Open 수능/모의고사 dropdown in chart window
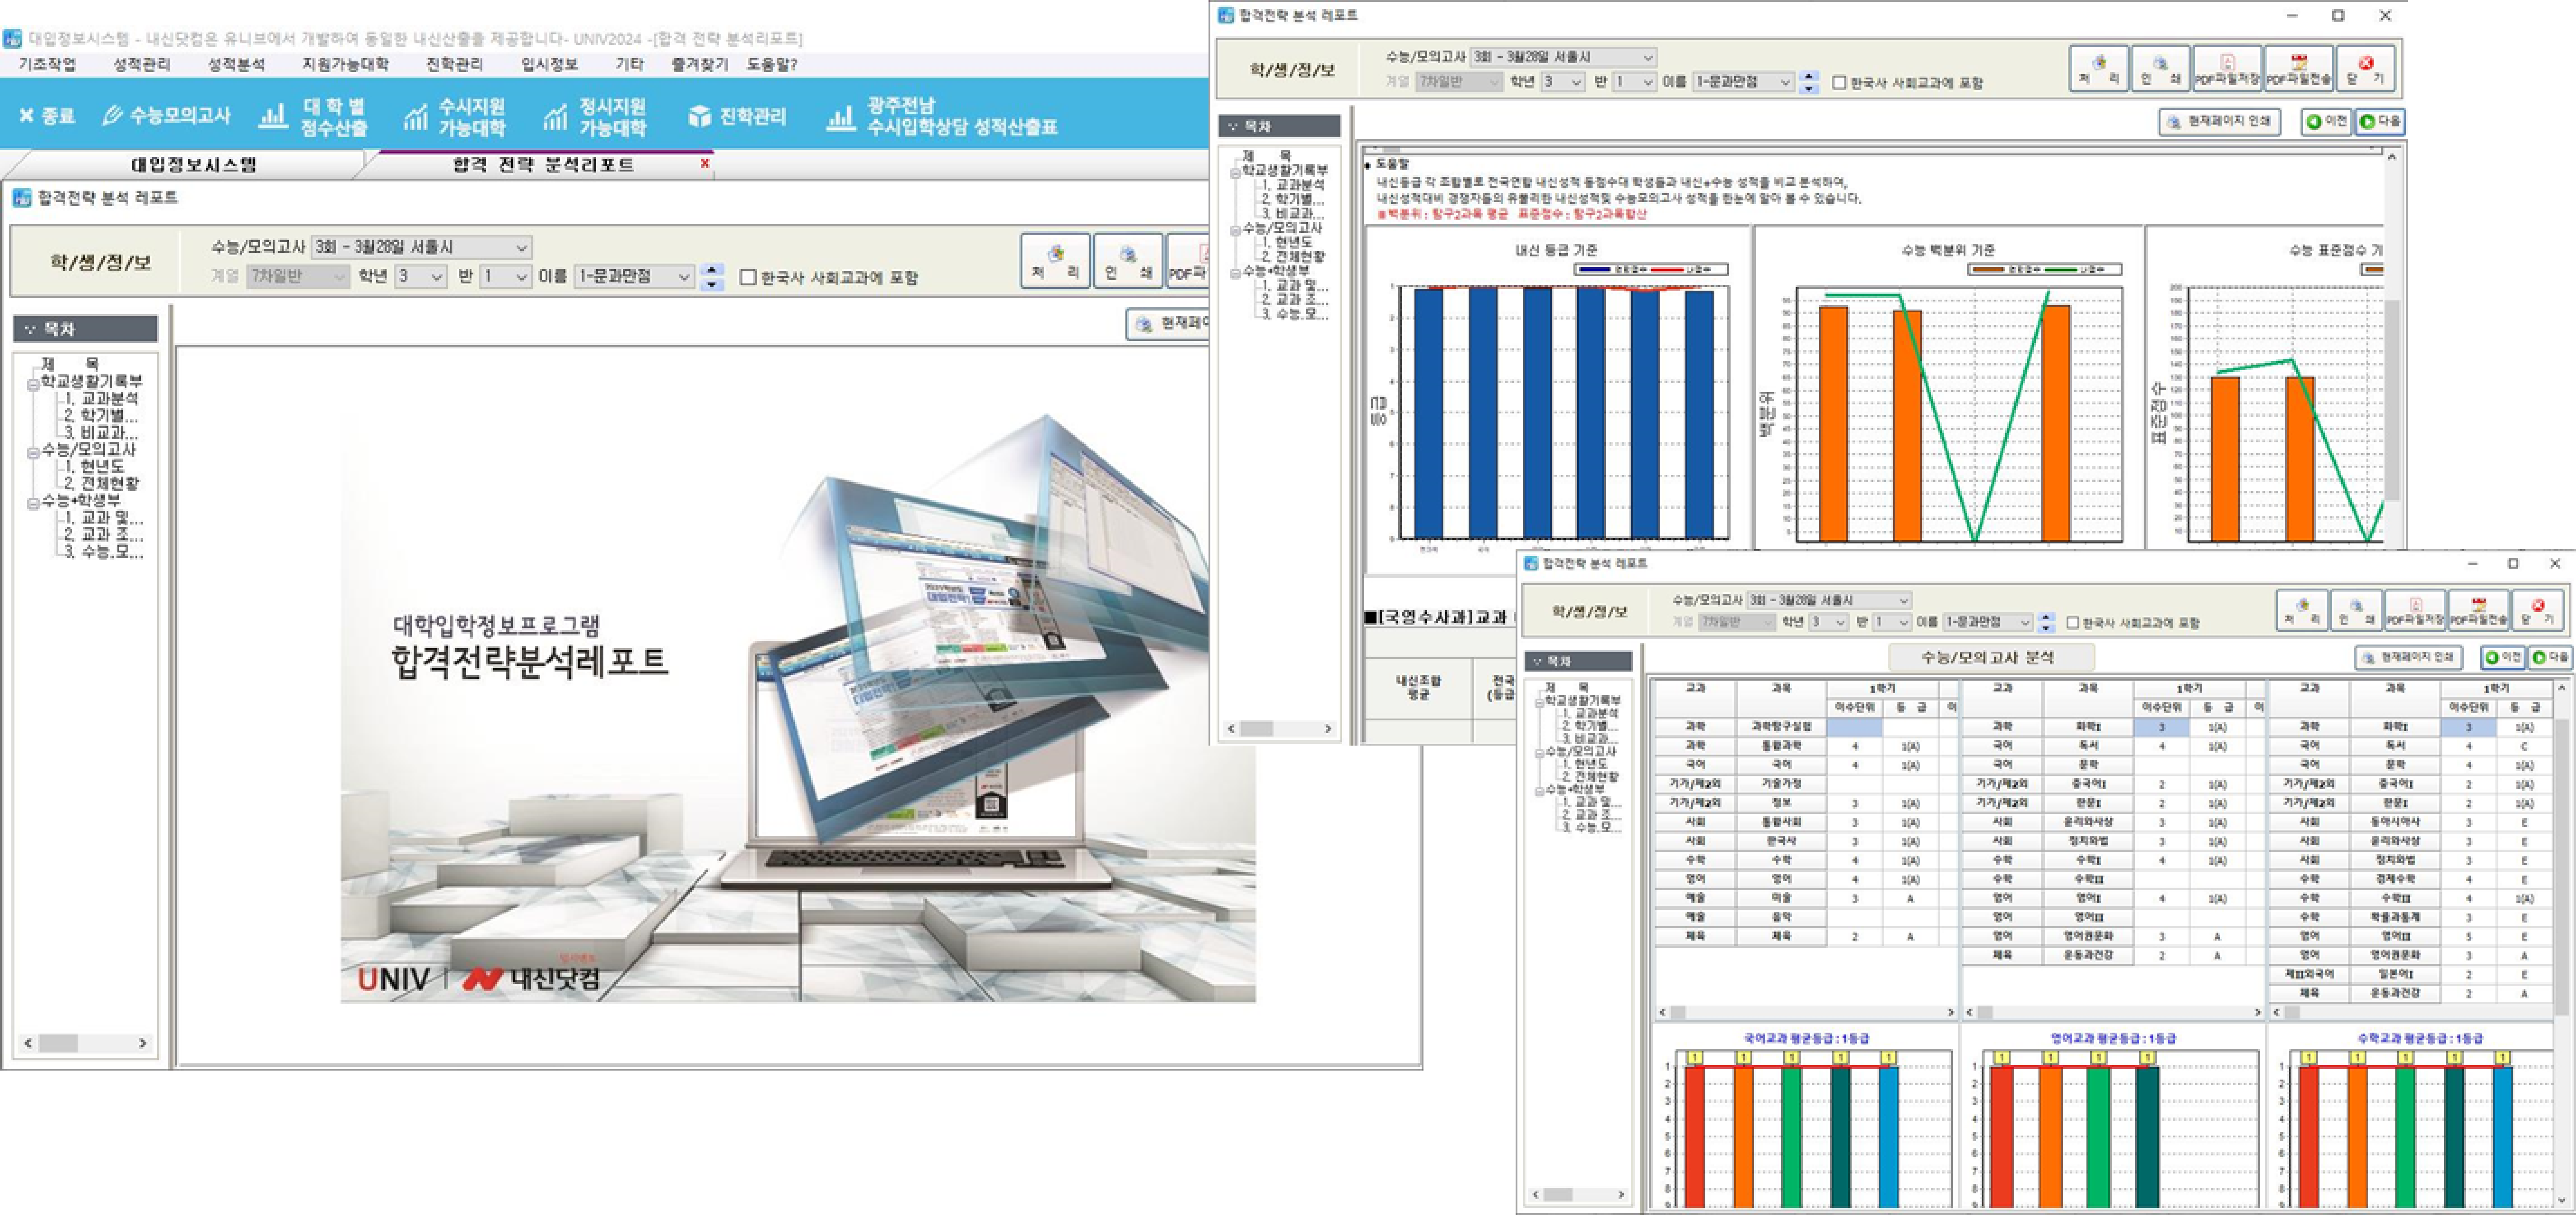Screen dimensions: 2576x1215 click(x=1563, y=57)
